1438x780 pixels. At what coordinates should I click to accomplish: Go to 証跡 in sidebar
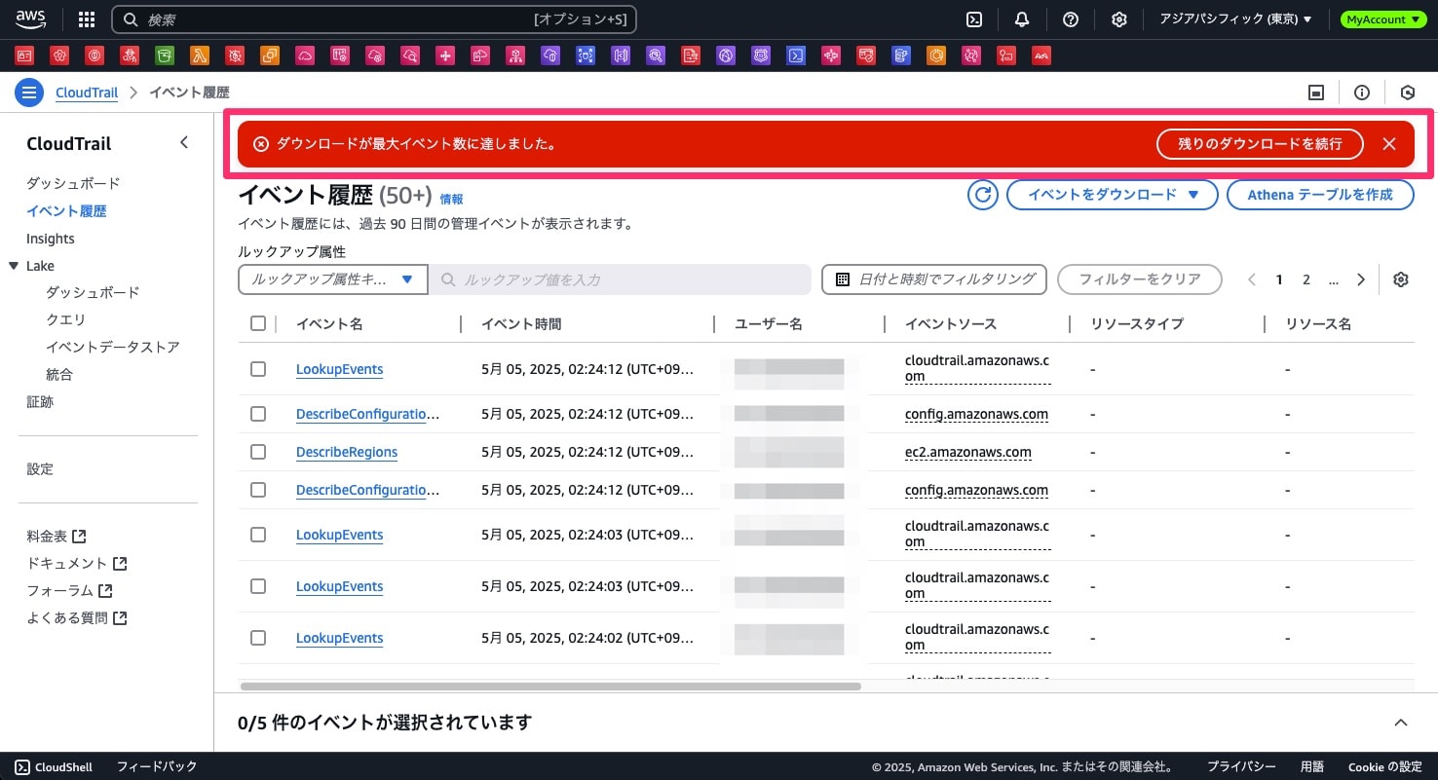click(x=40, y=401)
